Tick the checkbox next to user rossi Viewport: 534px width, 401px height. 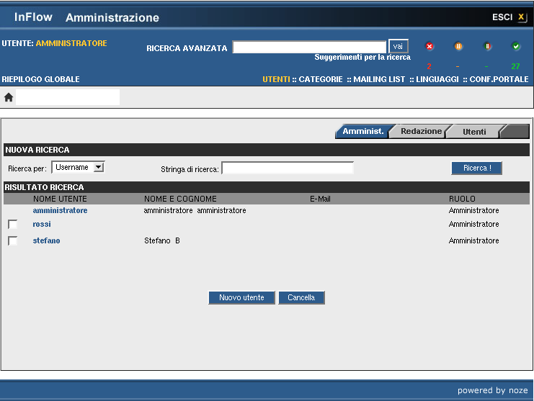tap(12, 225)
